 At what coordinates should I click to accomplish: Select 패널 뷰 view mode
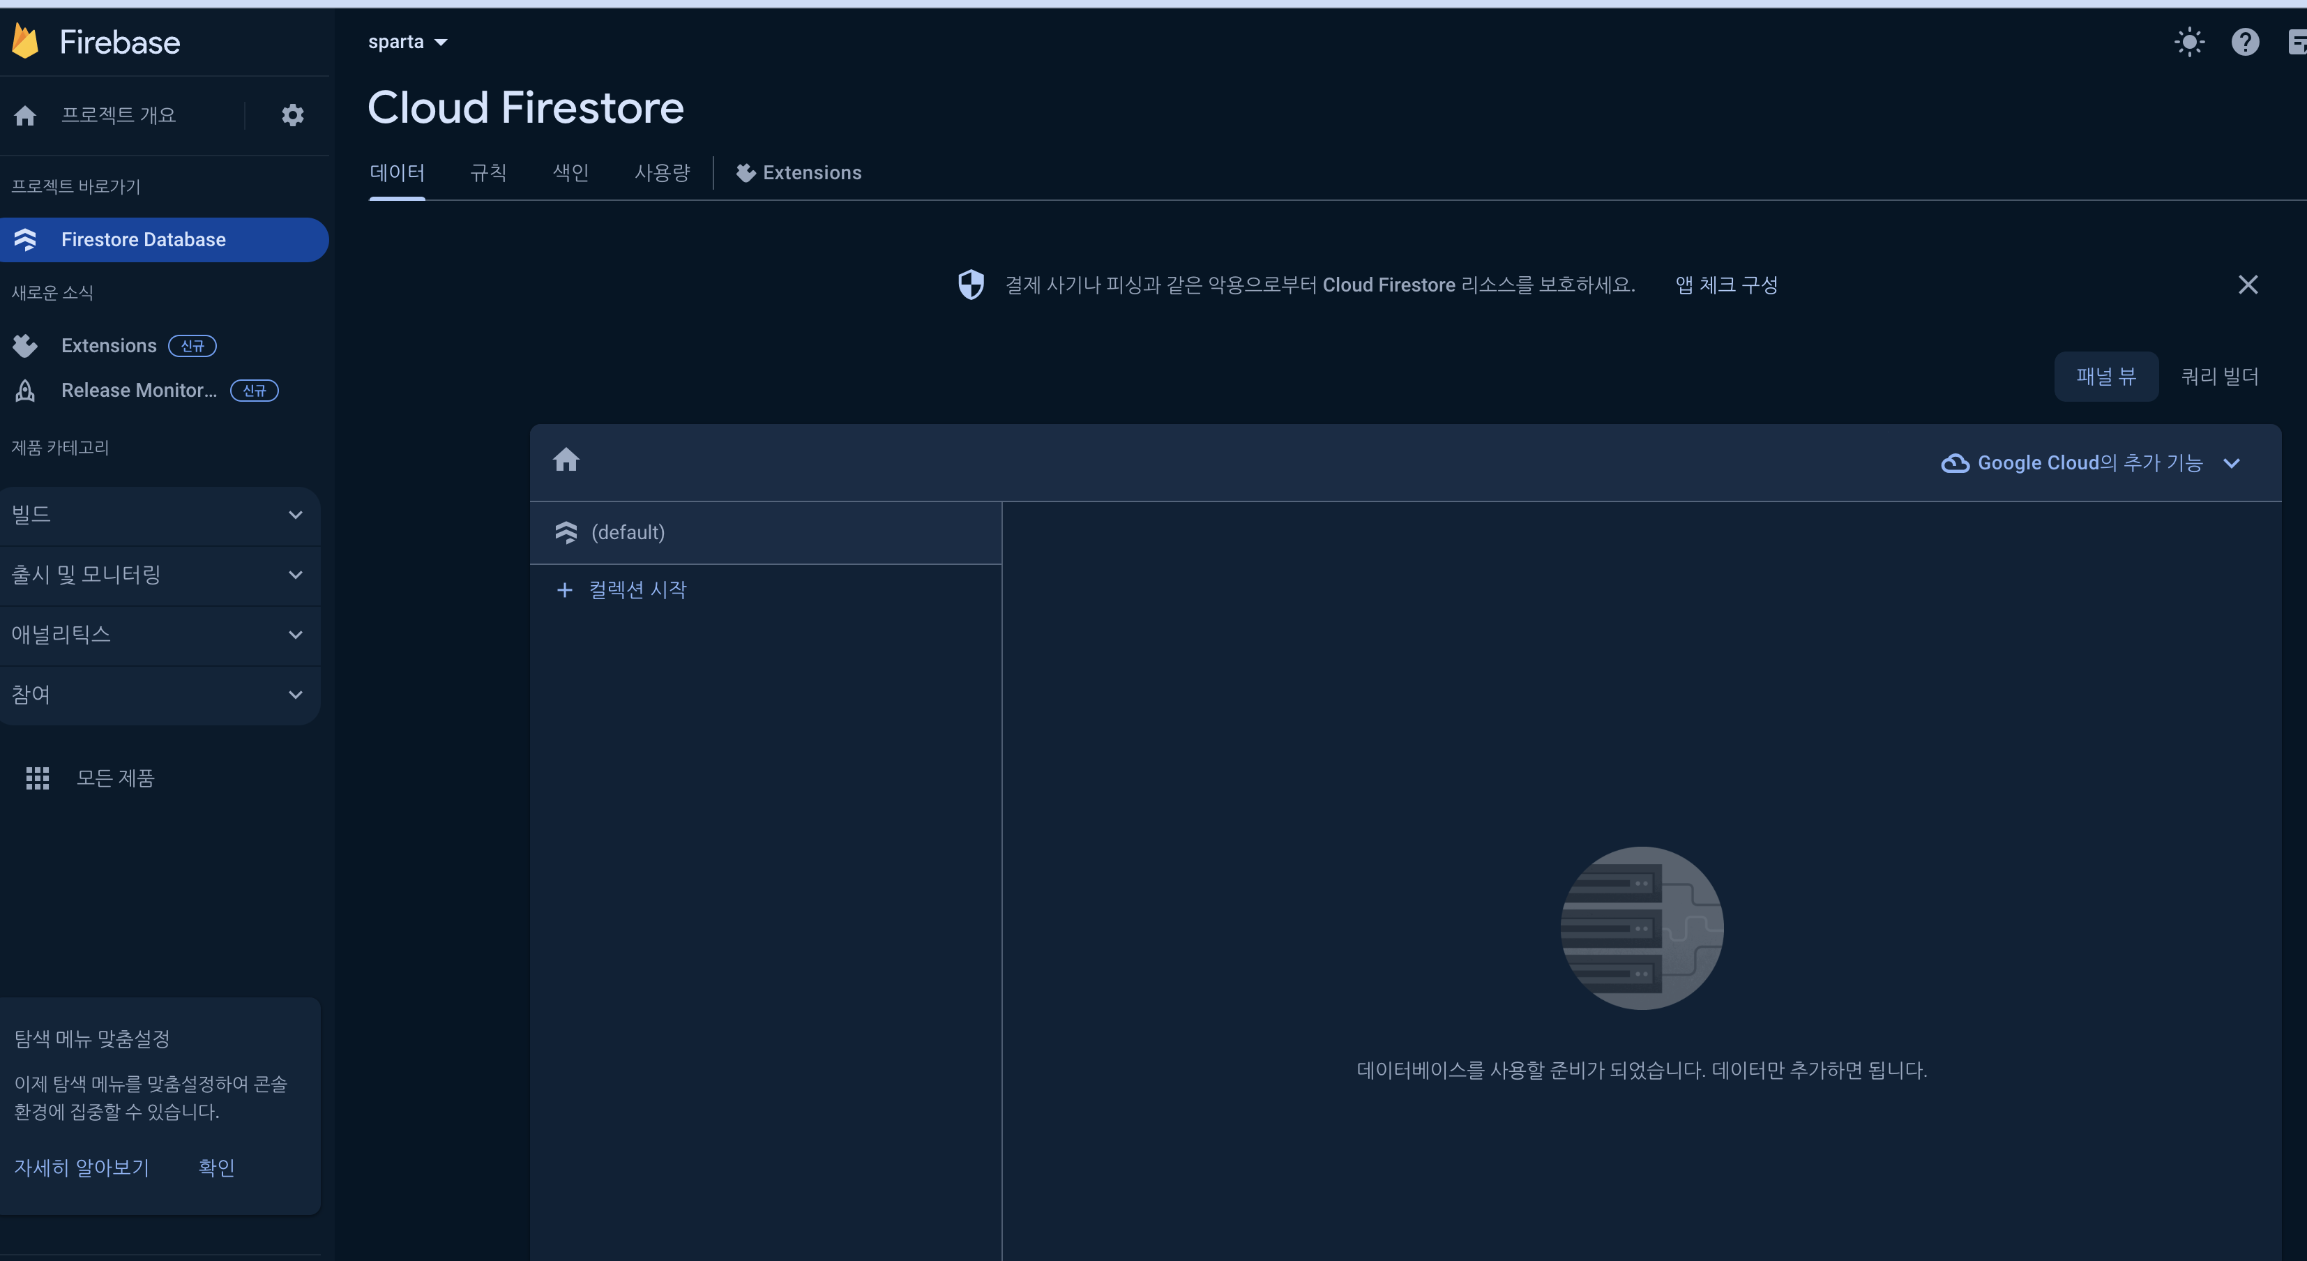[x=2105, y=377]
